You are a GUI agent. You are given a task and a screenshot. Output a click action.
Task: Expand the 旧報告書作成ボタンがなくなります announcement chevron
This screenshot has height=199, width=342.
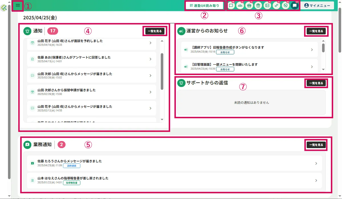(312, 50)
